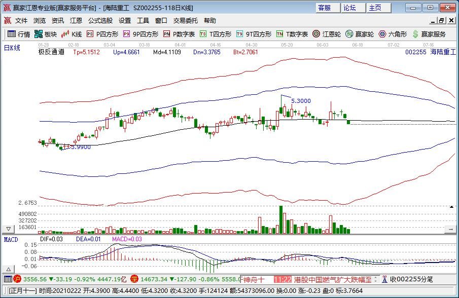Screen dimensions: 459x298
Task: Click the Up=4.6661 value
Action: point(126,52)
